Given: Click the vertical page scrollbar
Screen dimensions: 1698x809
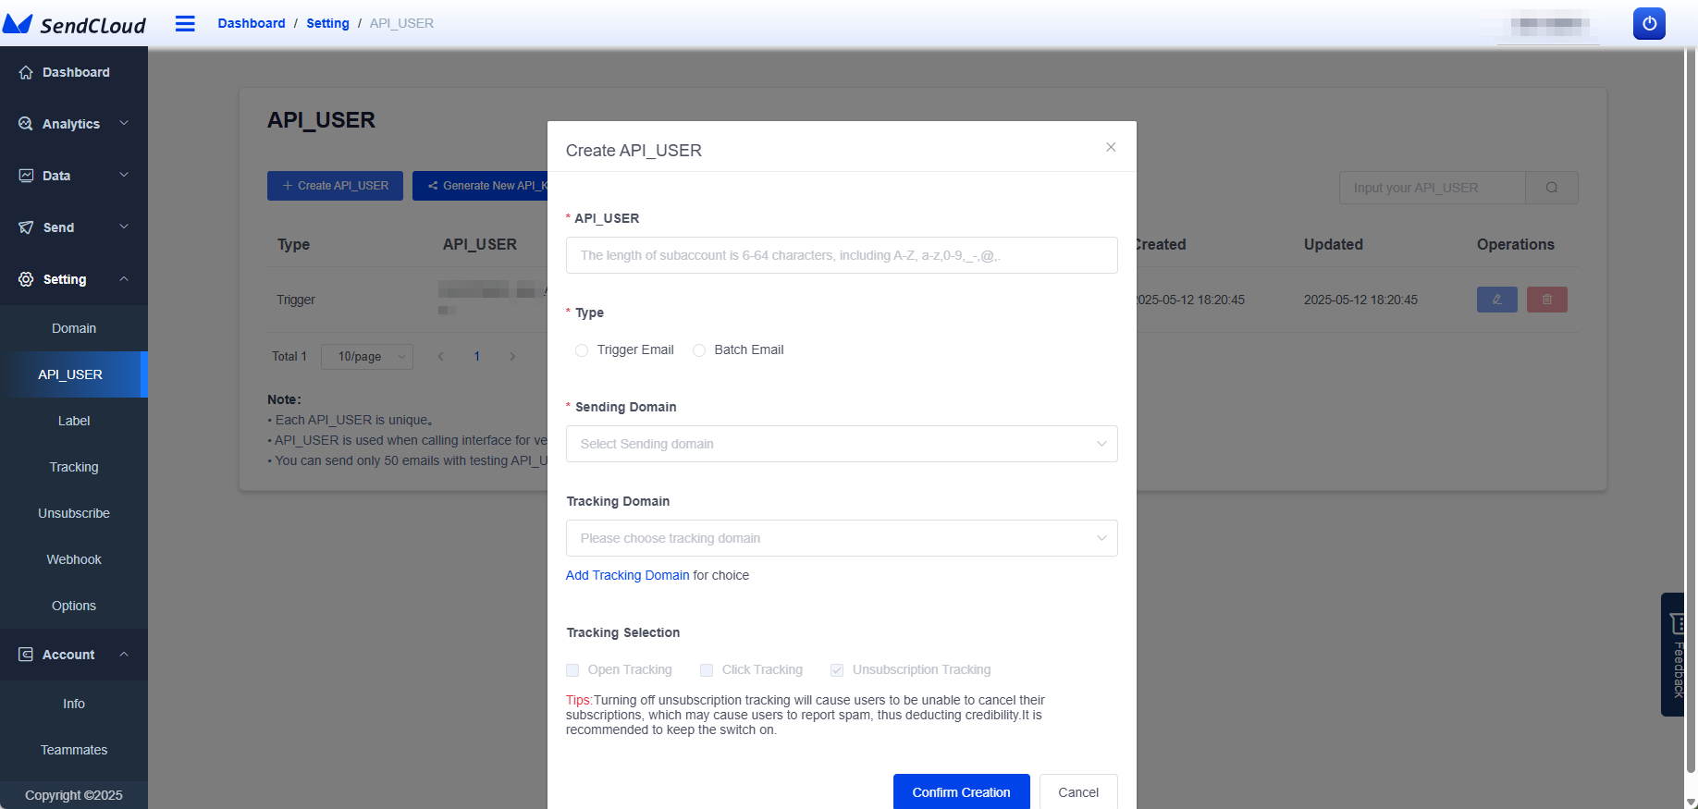Looking at the screenshot, I should [1691, 411].
